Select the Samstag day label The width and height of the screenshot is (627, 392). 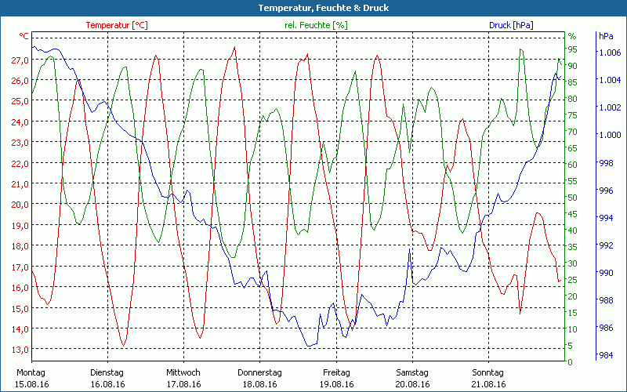[411, 372]
